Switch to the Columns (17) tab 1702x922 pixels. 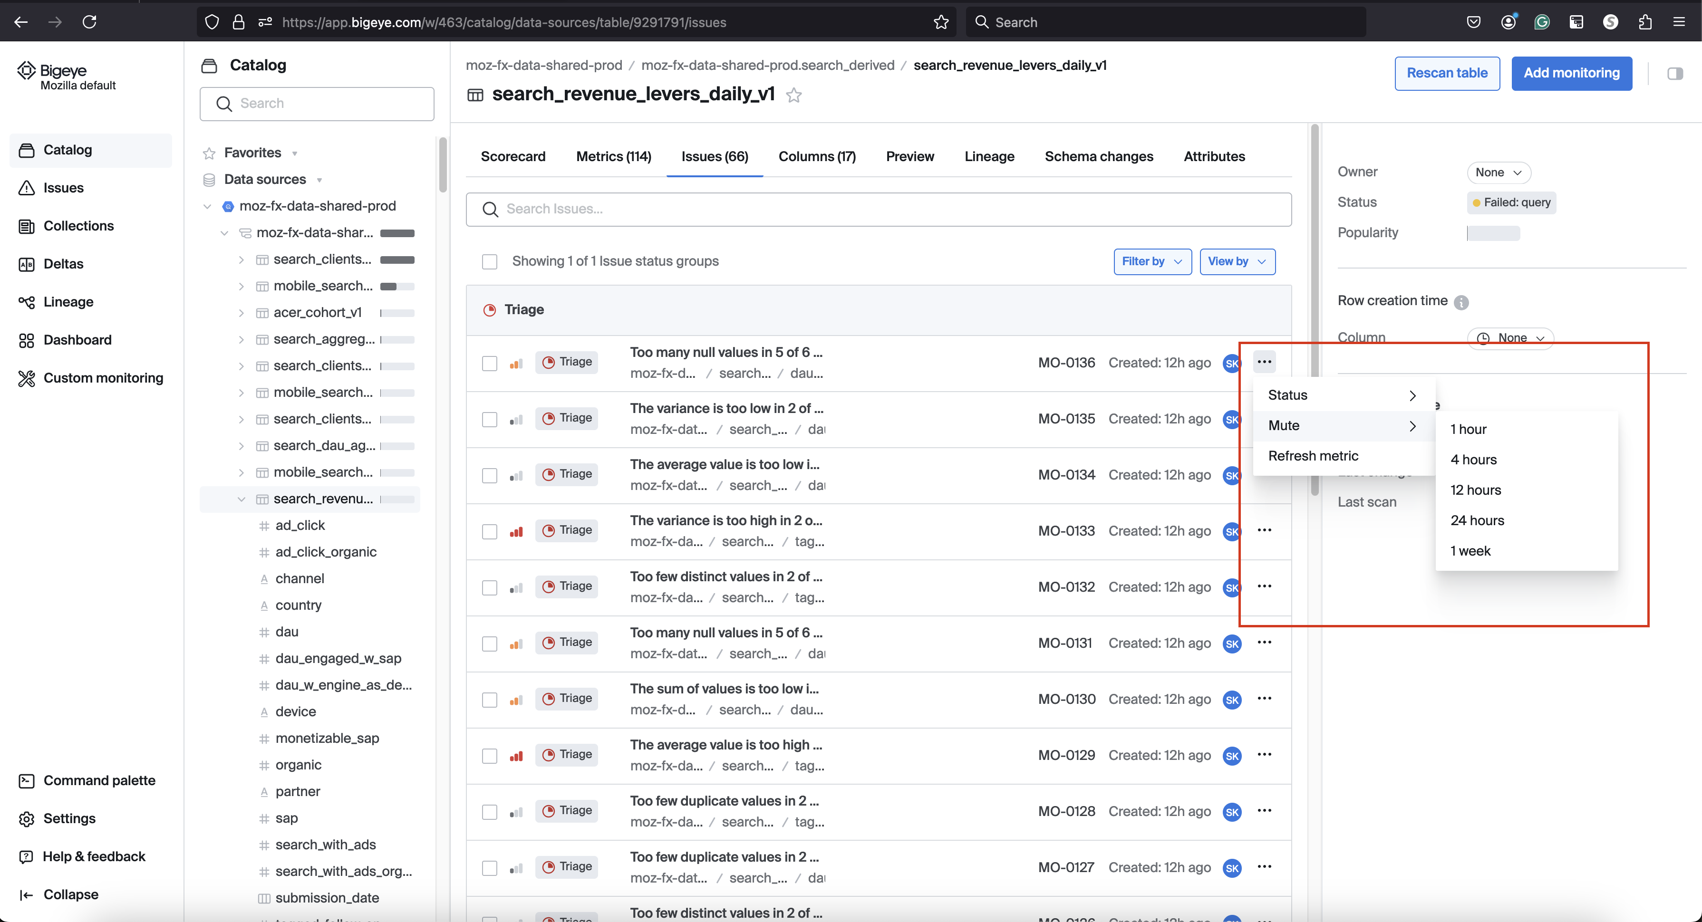point(817,156)
